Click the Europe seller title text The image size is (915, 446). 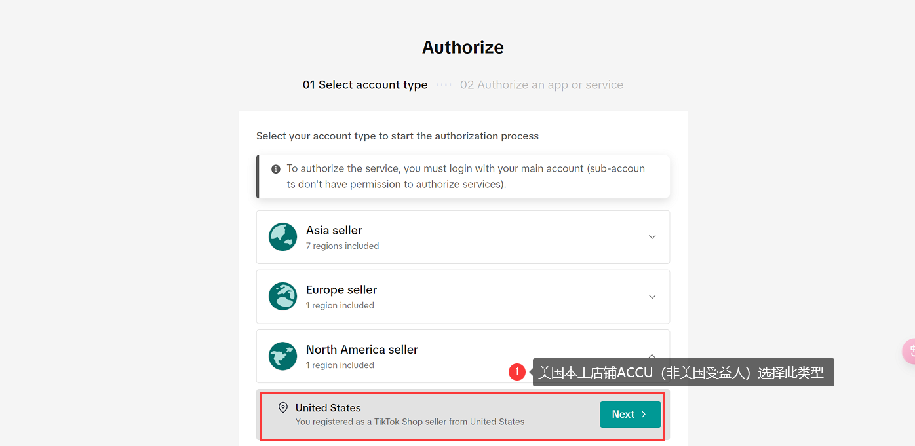coord(341,290)
